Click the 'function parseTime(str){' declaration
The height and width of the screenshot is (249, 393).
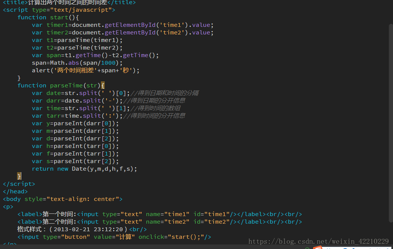pos(61,86)
